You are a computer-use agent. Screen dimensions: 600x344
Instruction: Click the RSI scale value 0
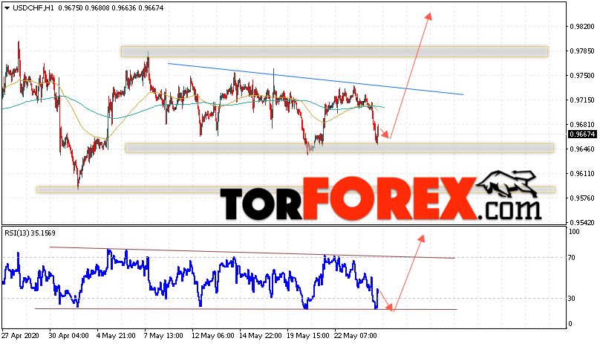(x=570, y=324)
